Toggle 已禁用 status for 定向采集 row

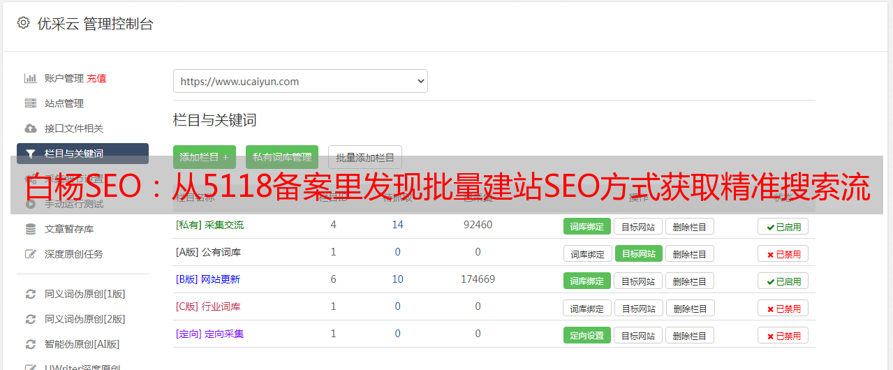click(783, 335)
